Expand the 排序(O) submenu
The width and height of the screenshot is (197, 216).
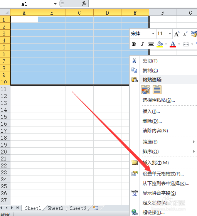pyautogui.click(x=168, y=151)
